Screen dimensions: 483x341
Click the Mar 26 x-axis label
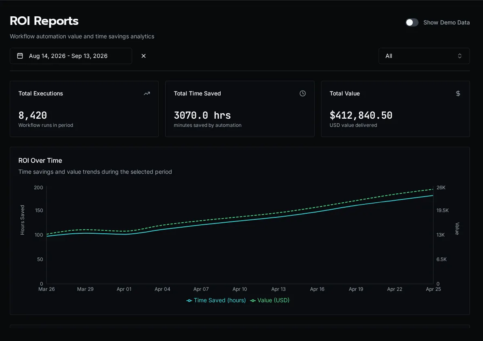tap(47, 289)
